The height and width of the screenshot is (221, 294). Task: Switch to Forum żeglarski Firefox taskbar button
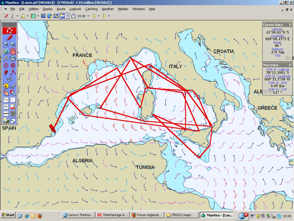click(147, 215)
